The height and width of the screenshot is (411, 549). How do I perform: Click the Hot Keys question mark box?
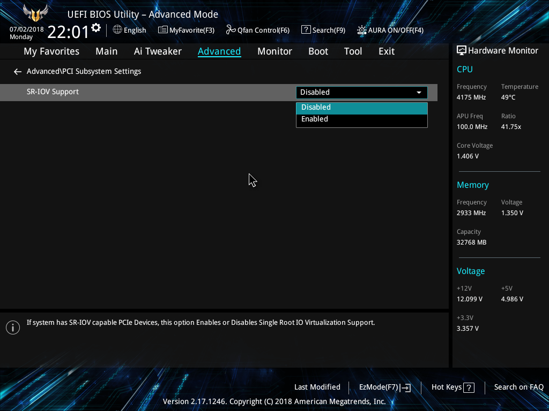pyautogui.click(x=469, y=387)
